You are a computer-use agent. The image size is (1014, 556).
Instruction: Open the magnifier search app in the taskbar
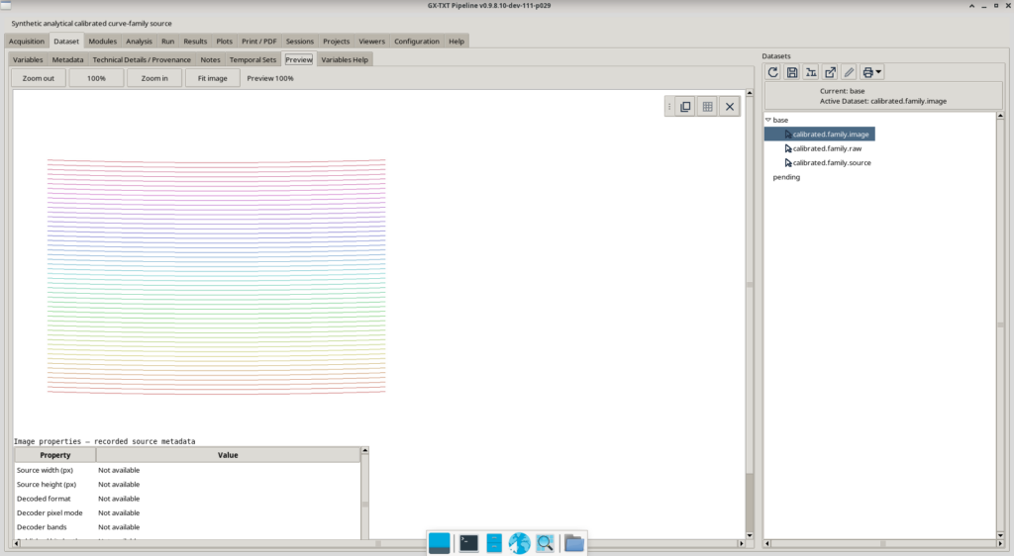click(546, 543)
